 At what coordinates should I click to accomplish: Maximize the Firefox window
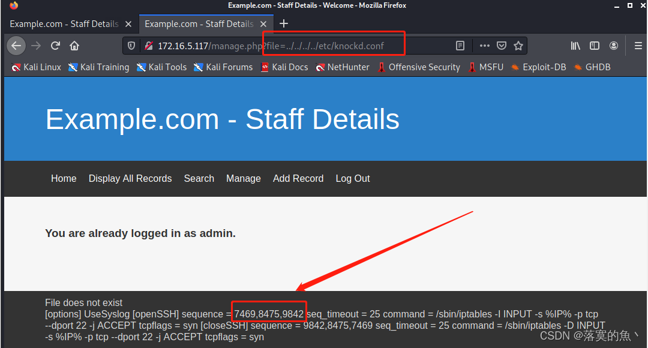630,5
